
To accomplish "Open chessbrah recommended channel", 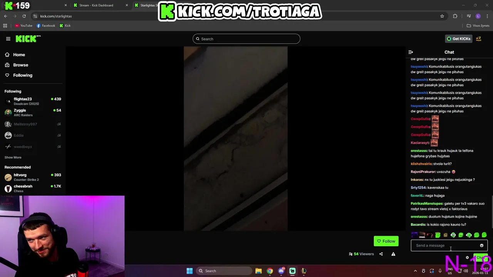I will [x=33, y=188].
